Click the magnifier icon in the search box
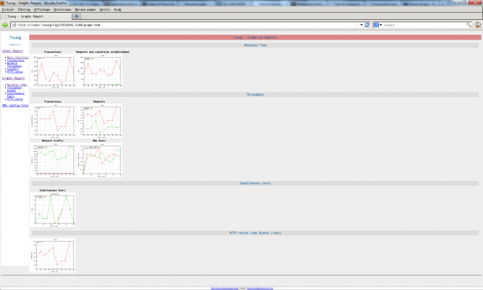The height and width of the screenshot is (290, 483). [x=468, y=25]
